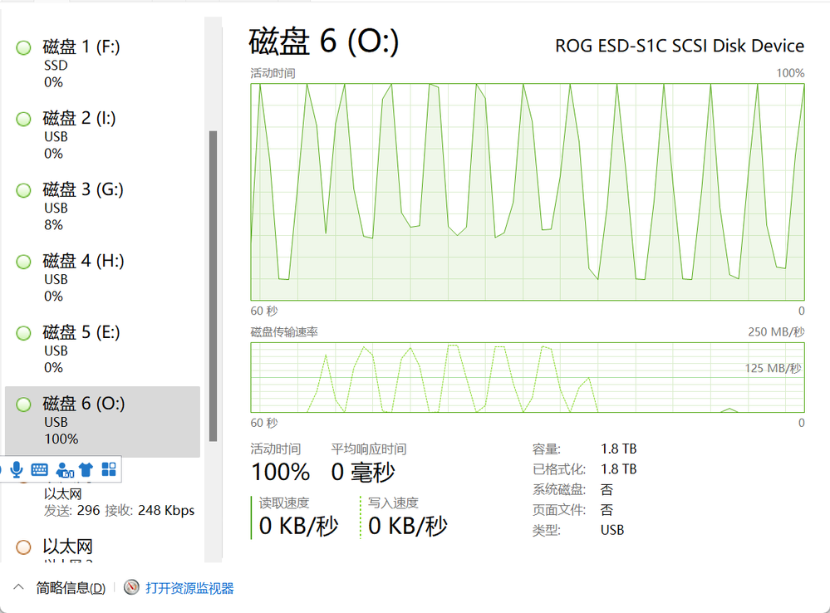Choose 磁盘 4 (H:) in the list
The image size is (830, 613).
pos(103,278)
